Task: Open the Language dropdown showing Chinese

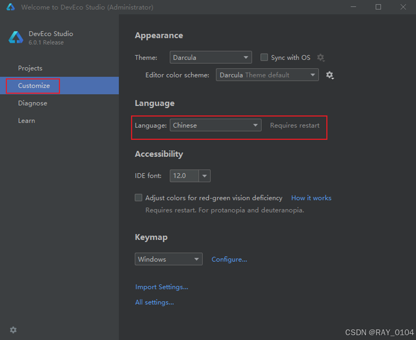Action: coord(215,125)
